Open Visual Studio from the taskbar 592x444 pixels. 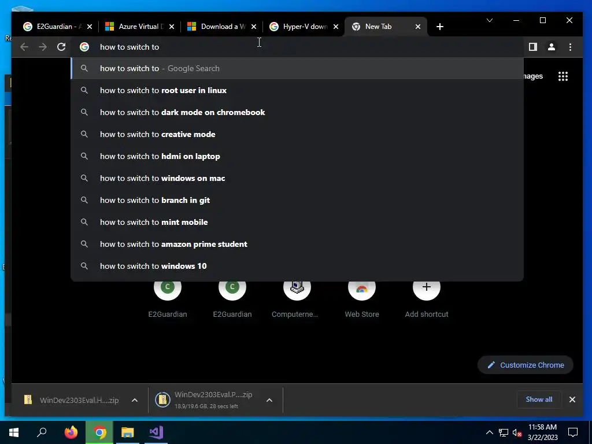156,432
